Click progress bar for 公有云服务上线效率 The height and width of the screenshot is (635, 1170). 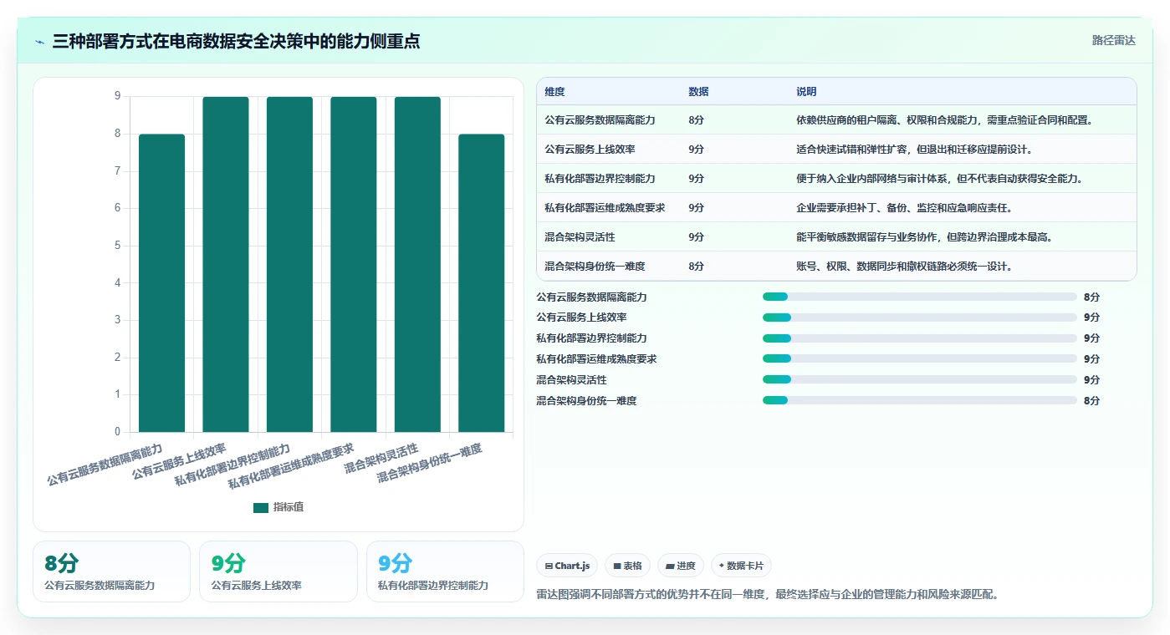point(919,317)
